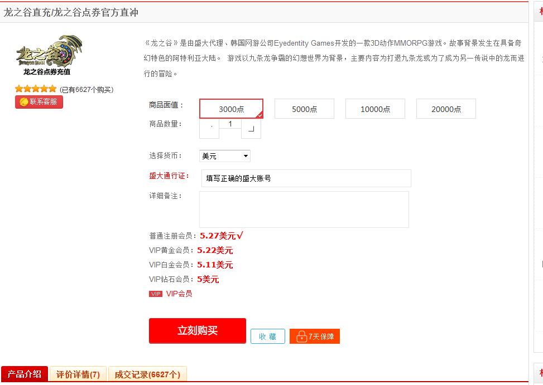Screen dimensions: 543x385
Task: Increase the 商品数量 quantity
Action: [x=251, y=129]
